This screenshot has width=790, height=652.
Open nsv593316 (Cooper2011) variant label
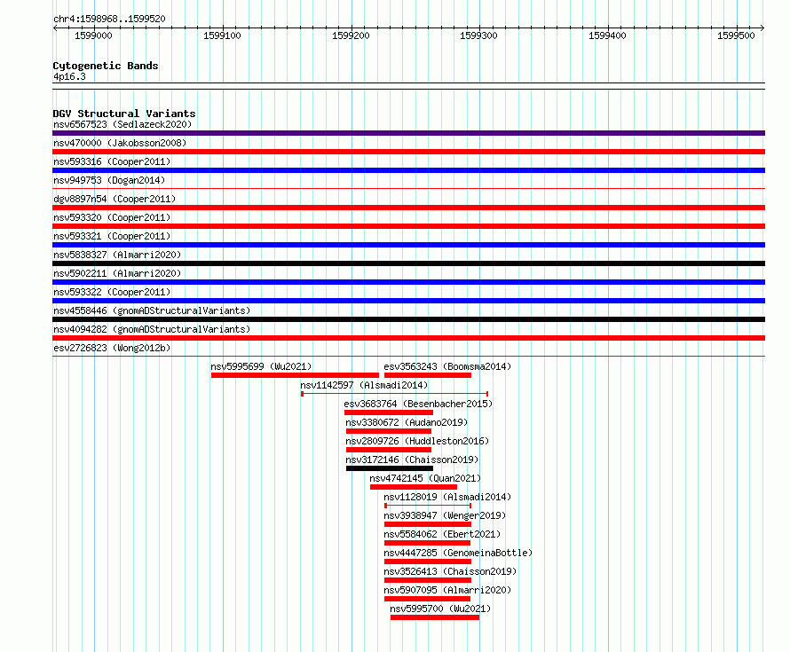pos(112,161)
